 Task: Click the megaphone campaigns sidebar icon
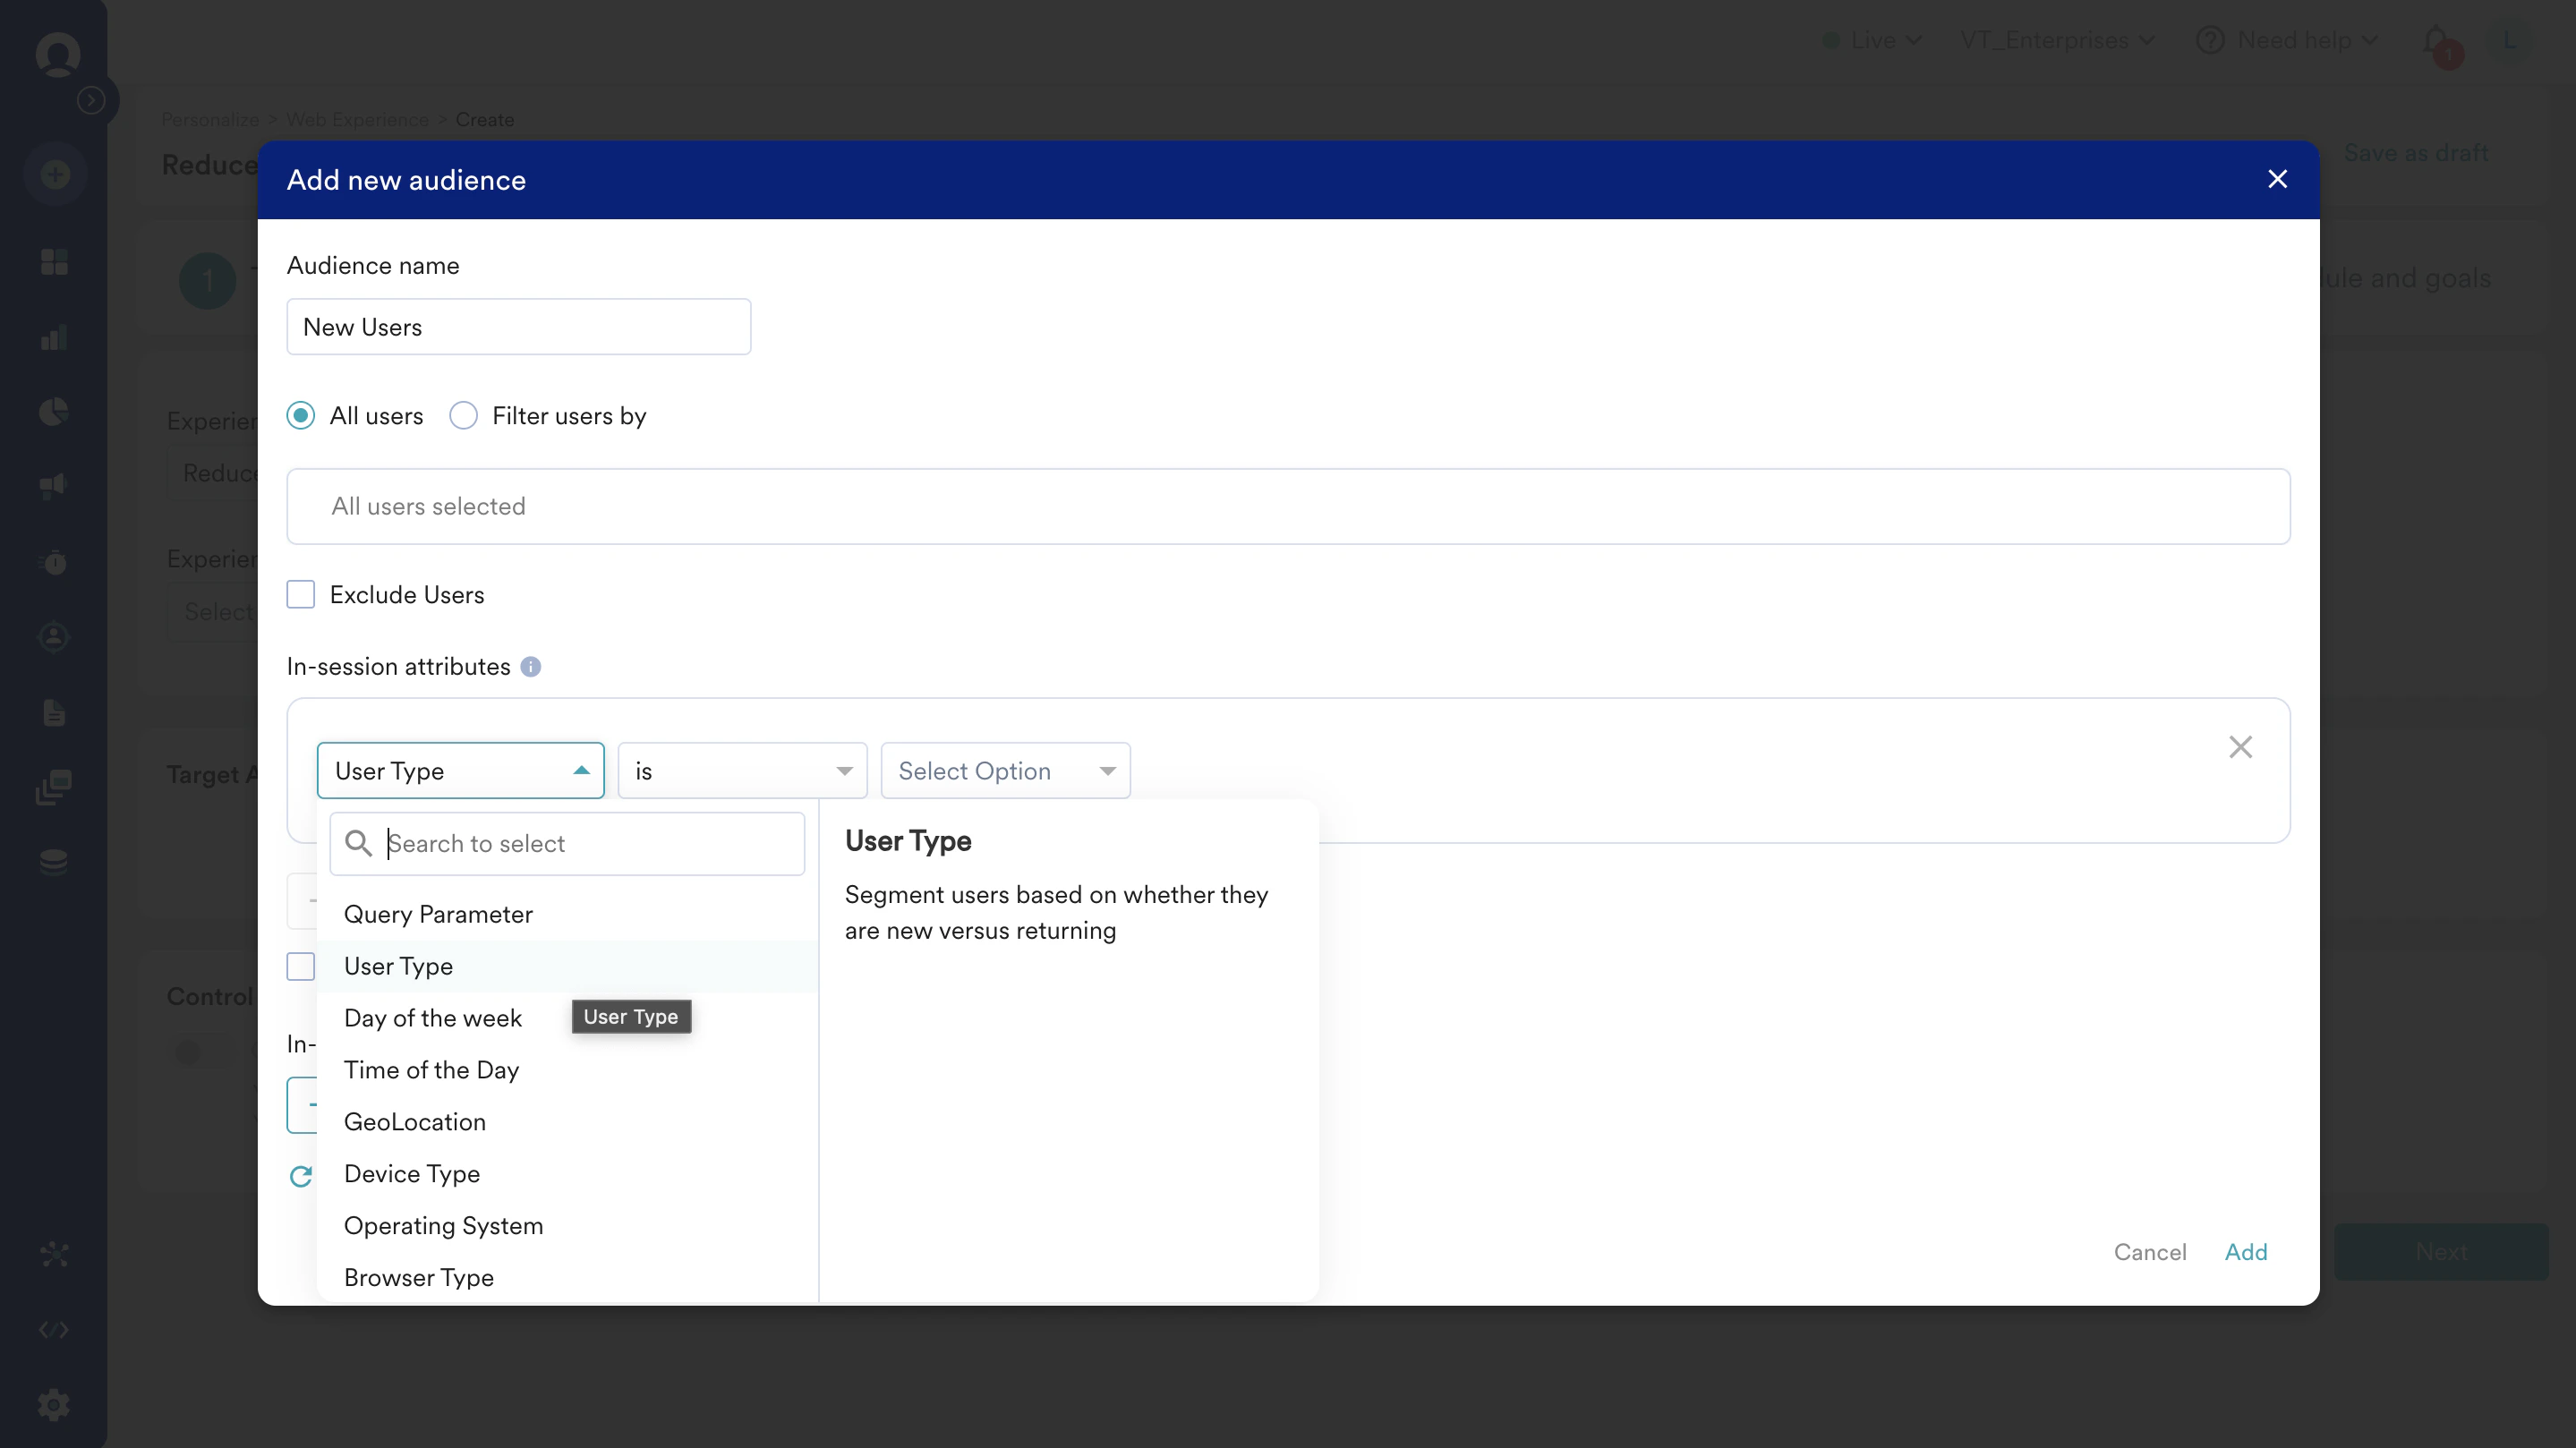[54, 487]
